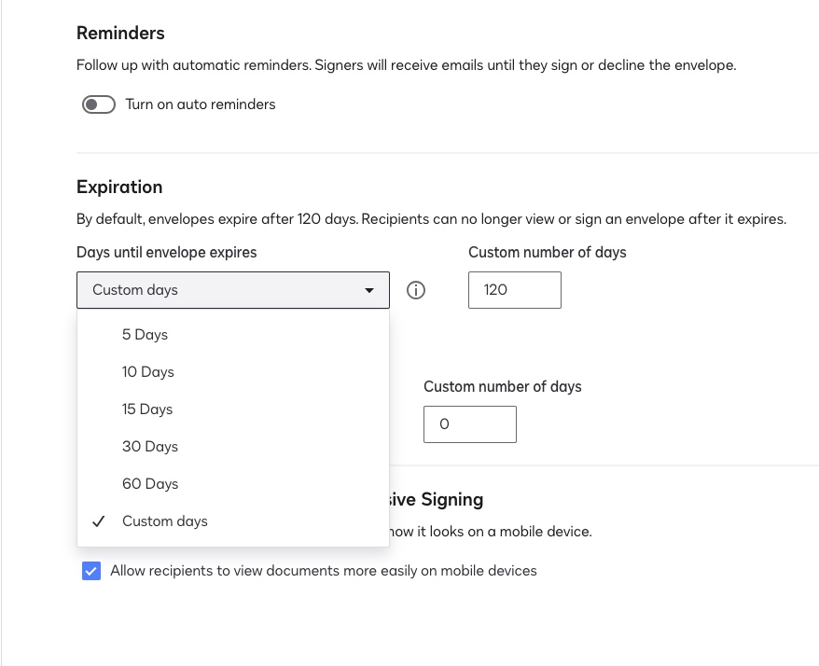Click the Custom number of days field showing 120
This screenshot has height=666, width=819.
tap(514, 290)
